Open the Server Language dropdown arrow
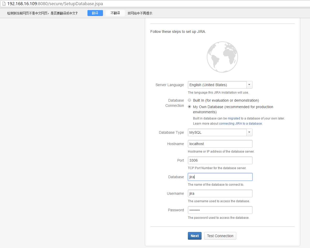This screenshot has width=310, height=248. coord(249,85)
